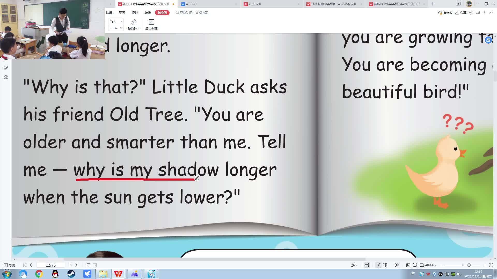This screenshot has height=279, width=497.
Task: Click the 随意画 (freehand draw) button
Action: (162, 13)
